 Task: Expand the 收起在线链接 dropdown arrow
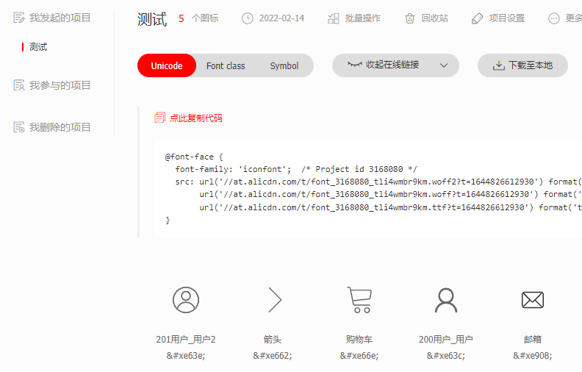[444, 65]
